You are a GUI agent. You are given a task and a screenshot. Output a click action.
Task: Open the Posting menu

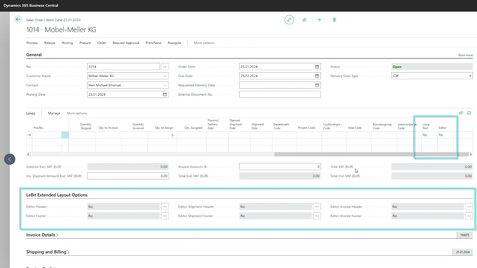67,43
